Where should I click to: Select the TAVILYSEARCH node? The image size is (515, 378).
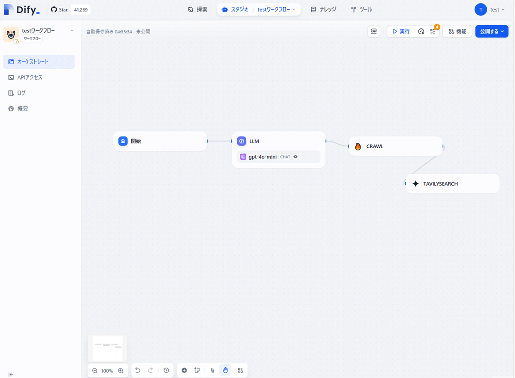click(452, 183)
